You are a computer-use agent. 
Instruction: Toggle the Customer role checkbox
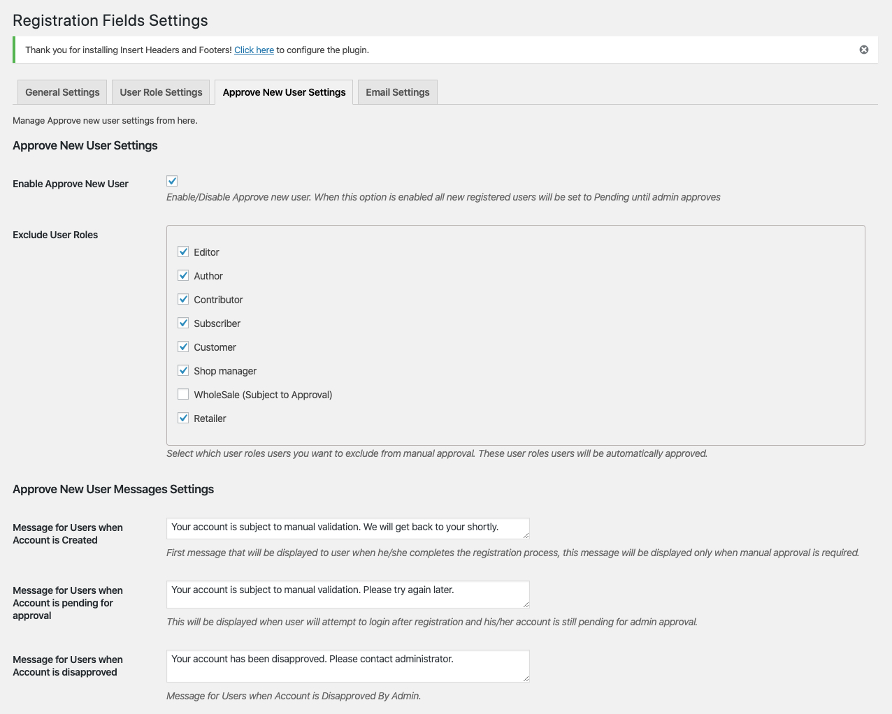(183, 347)
